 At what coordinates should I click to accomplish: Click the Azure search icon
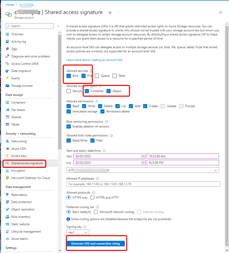tap(7, 239)
